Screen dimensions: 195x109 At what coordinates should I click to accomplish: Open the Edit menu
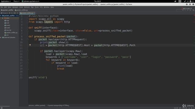5,7
